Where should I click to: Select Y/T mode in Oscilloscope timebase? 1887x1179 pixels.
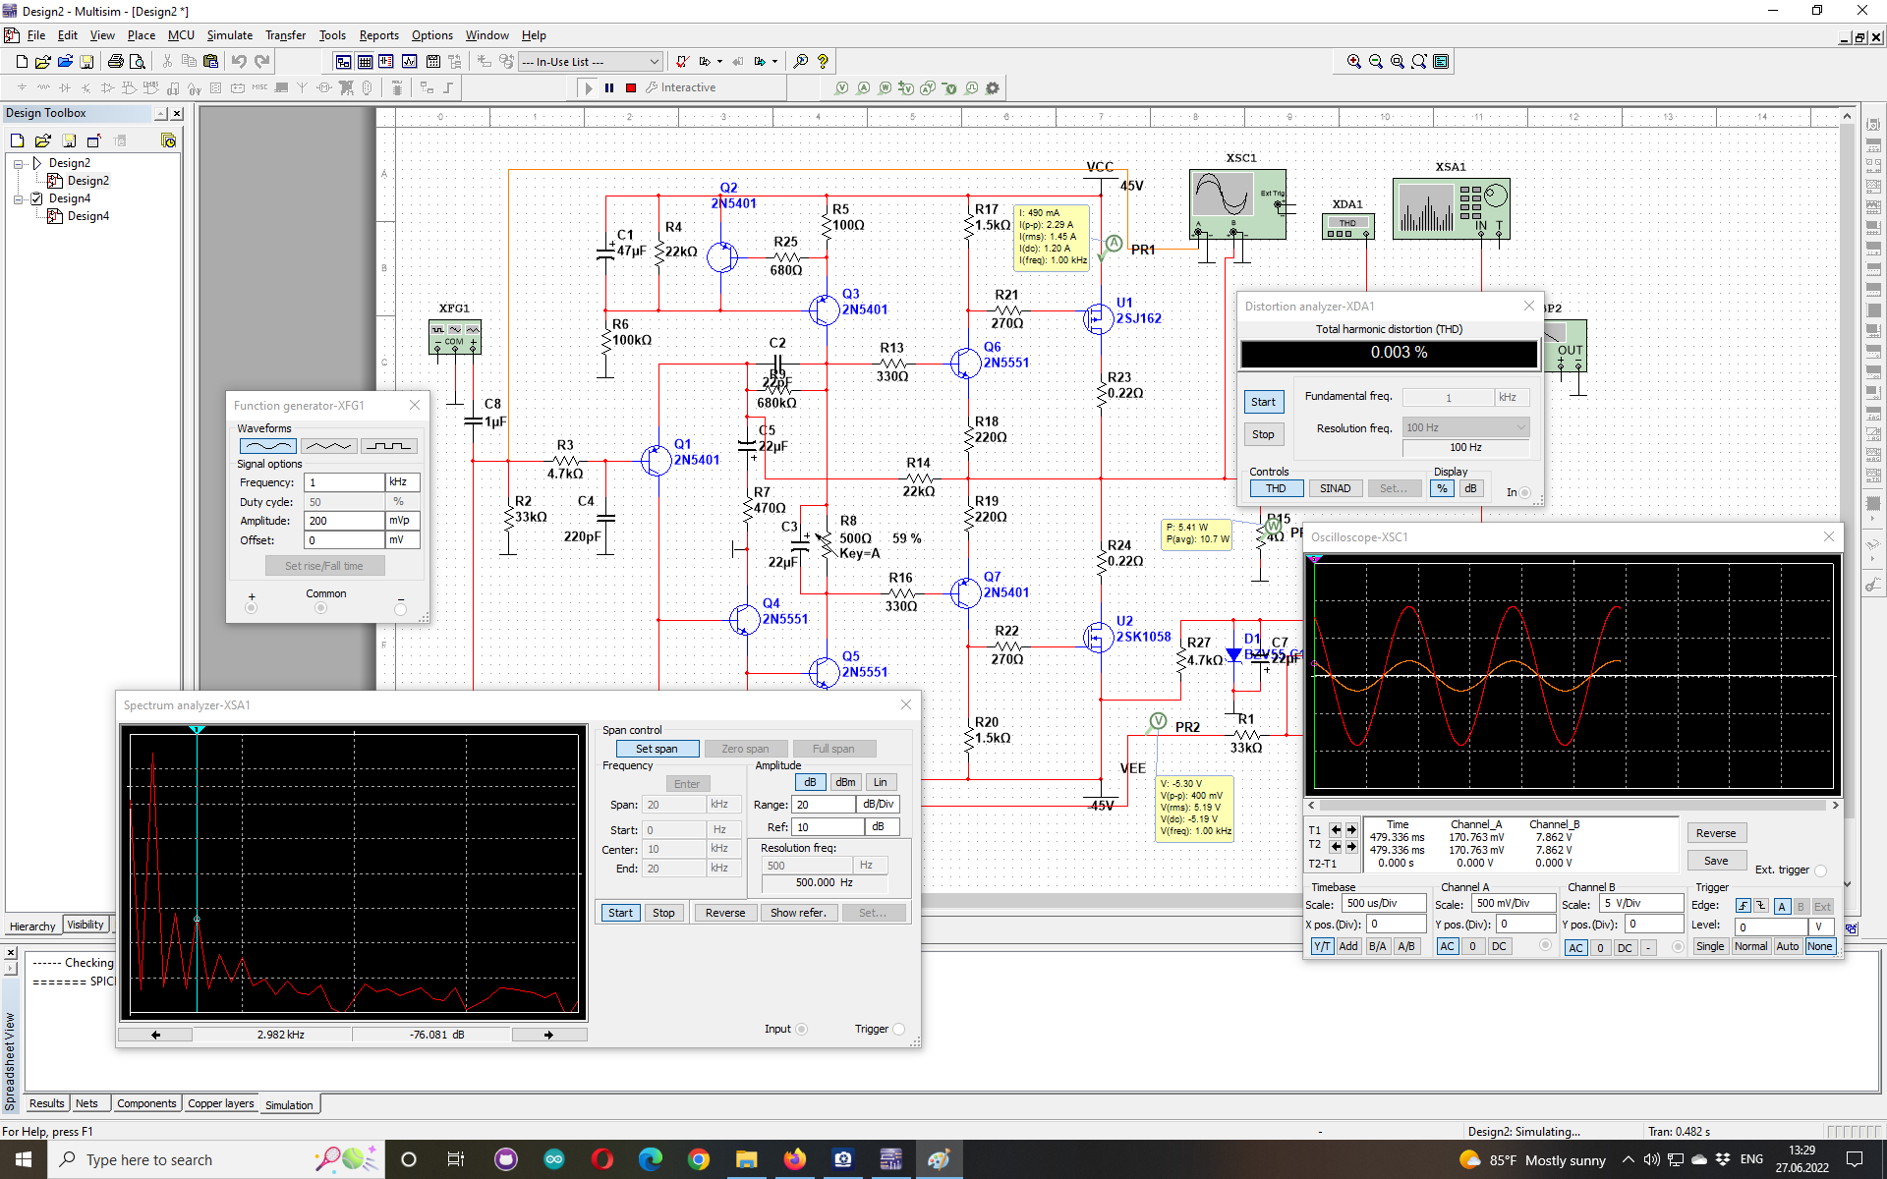click(x=1322, y=946)
